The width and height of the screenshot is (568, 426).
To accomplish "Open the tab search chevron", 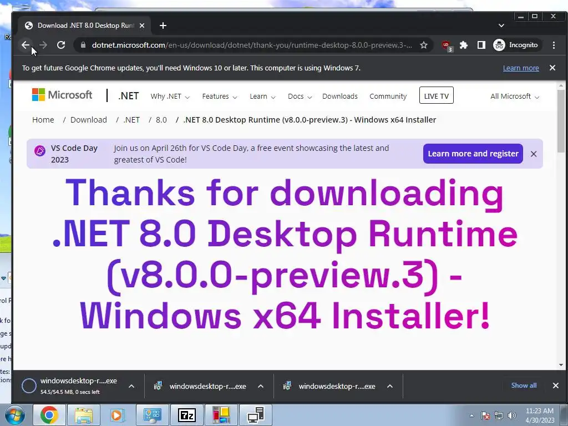I will (501, 26).
